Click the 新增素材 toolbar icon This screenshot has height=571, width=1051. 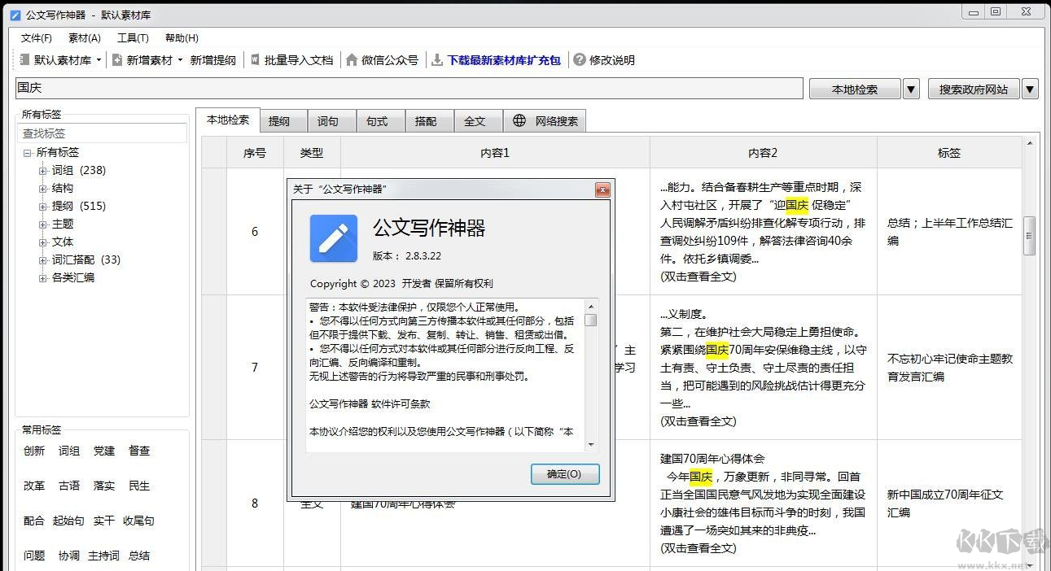[x=117, y=60]
